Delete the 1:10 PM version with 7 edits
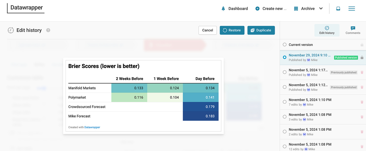 coord(362,102)
